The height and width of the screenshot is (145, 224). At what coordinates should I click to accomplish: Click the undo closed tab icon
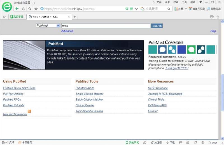pos(218,17)
